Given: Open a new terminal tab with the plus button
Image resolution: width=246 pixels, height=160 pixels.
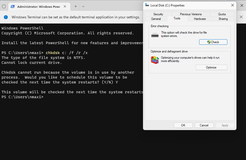Looking at the screenshot, I should pos(76,6).
